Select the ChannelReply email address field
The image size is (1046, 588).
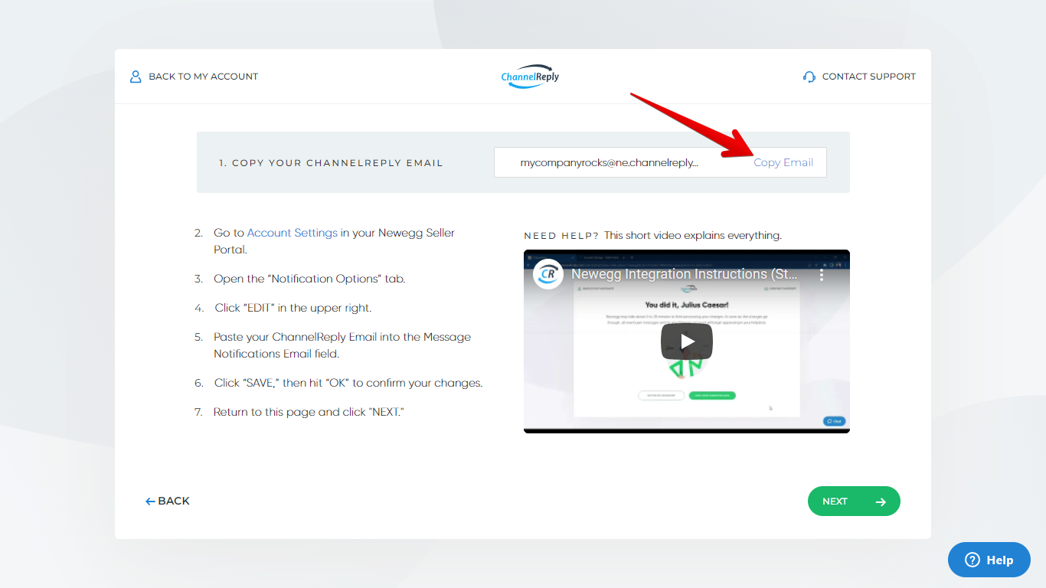point(660,162)
